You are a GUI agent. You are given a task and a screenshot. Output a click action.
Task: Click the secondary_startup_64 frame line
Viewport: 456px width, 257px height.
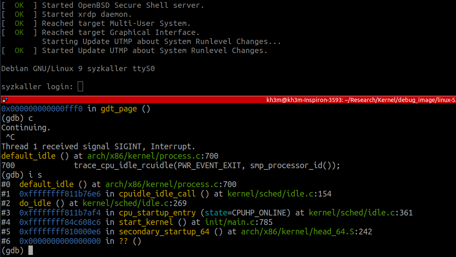[164, 231]
